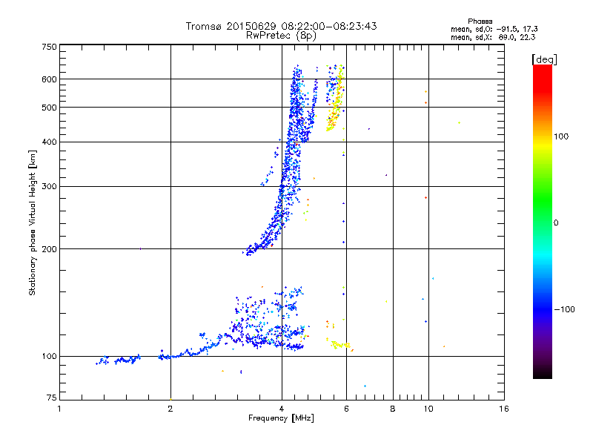Screen dimensions: 593x445
Task: Click the y-axis tick label '75'
Action: 52,398
